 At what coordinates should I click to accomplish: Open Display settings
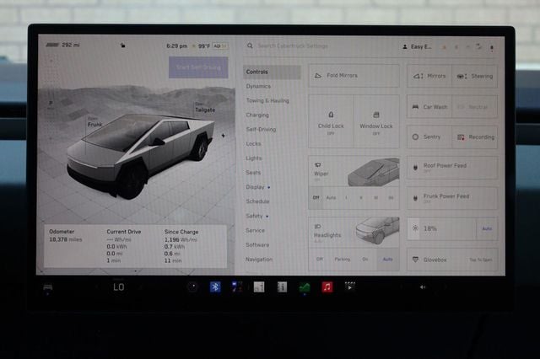(x=255, y=187)
